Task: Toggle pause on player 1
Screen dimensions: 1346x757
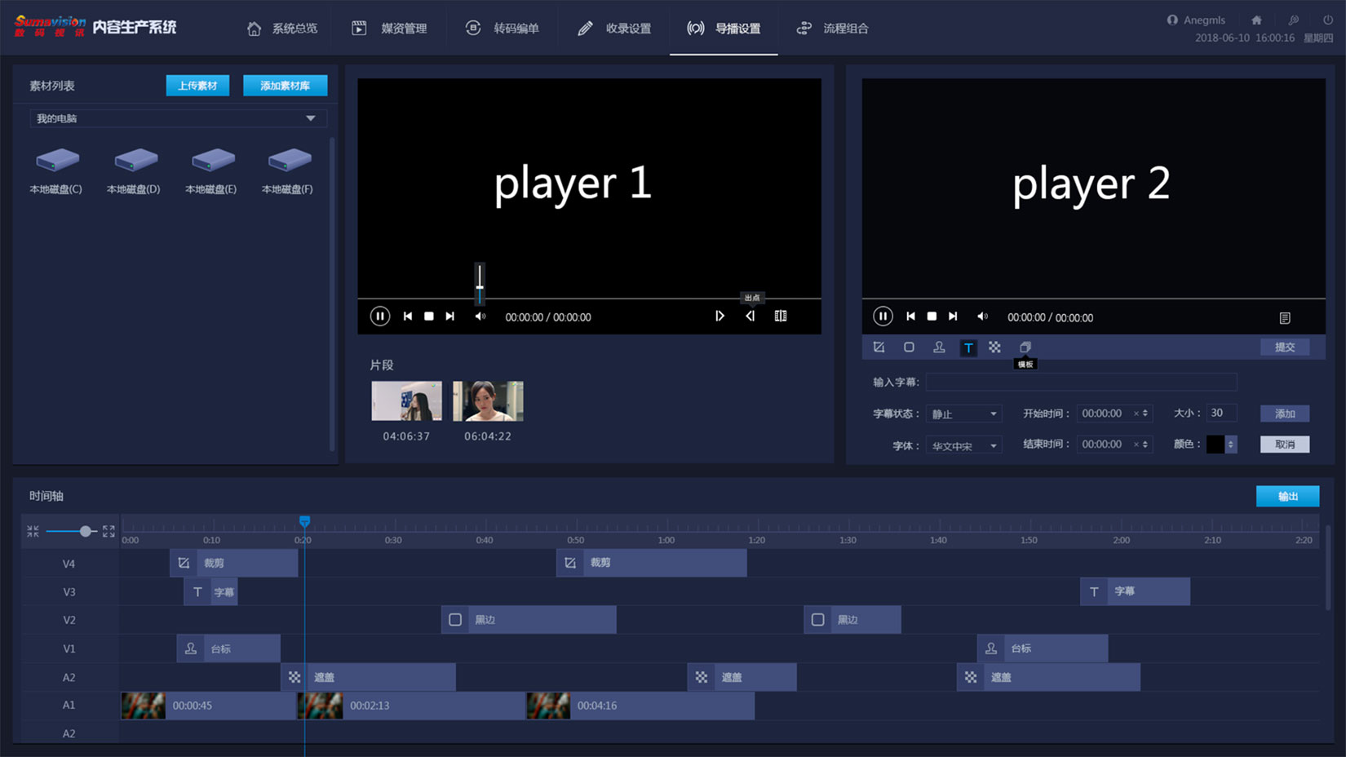Action: (x=379, y=317)
